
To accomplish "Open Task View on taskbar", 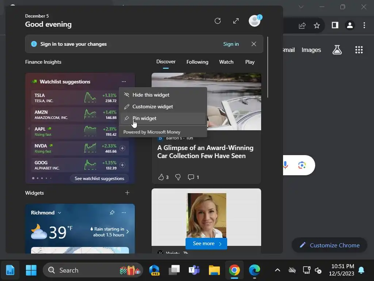I will [174, 270].
